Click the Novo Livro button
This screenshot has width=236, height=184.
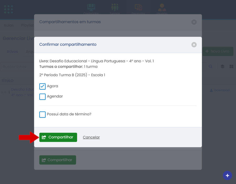click(218, 51)
